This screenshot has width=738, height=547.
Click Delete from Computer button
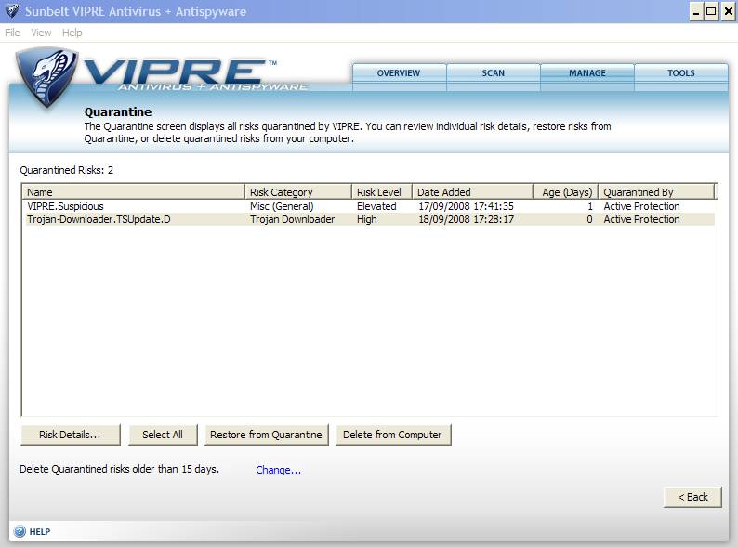[x=393, y=435]
